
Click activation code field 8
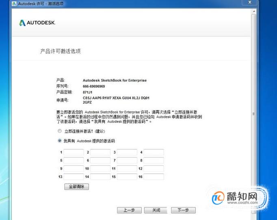[x=154, y=160]
